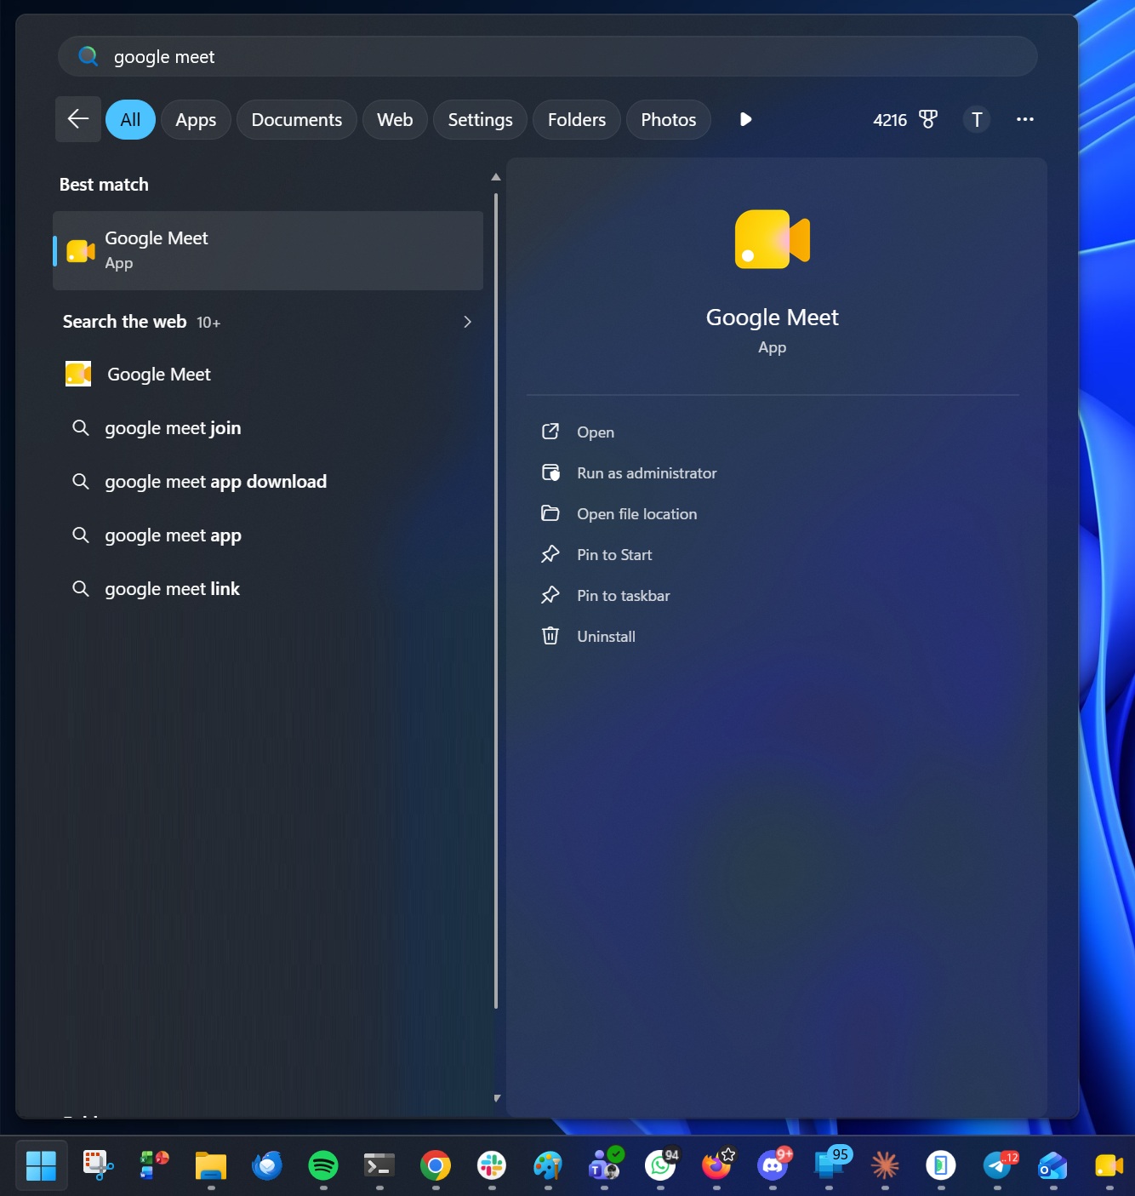Switch to the Web filter tab

click(395, 119)
